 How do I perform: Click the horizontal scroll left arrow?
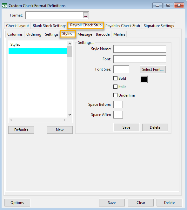pyautogui.click(x=11, y=120)
